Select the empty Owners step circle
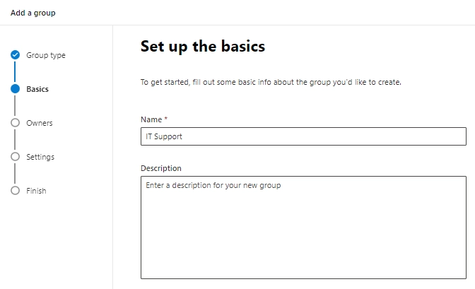The height and width of the screenshot is (289, 475). [x=15, y=123]
